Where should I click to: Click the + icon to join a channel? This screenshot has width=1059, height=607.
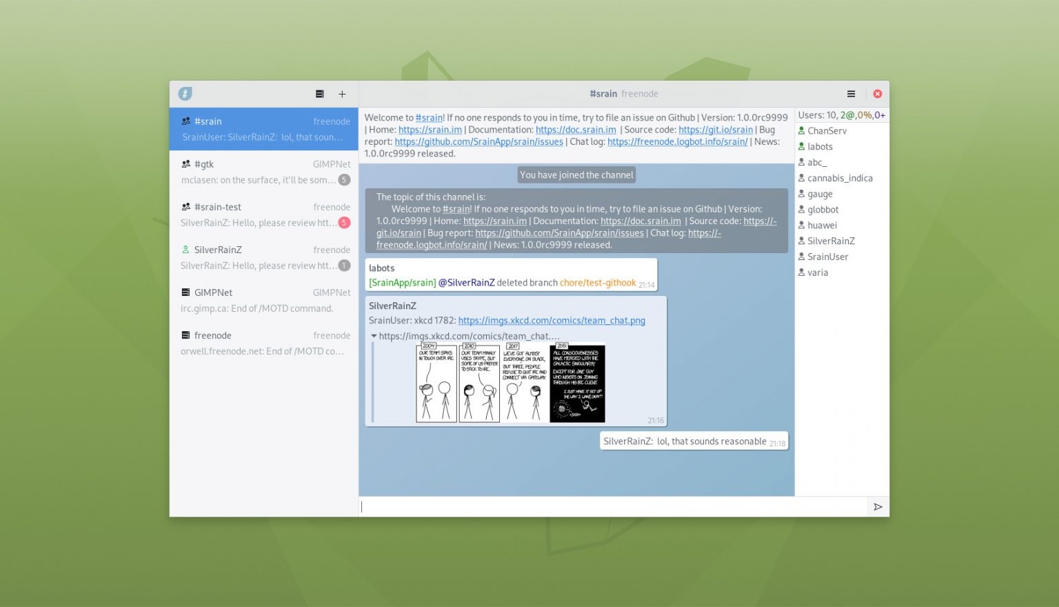(x=342, y=94)
